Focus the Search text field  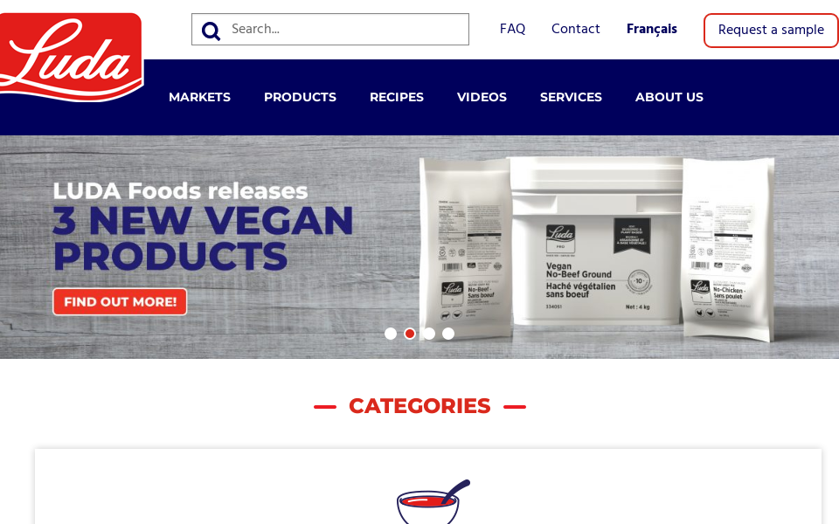[330, 30]
